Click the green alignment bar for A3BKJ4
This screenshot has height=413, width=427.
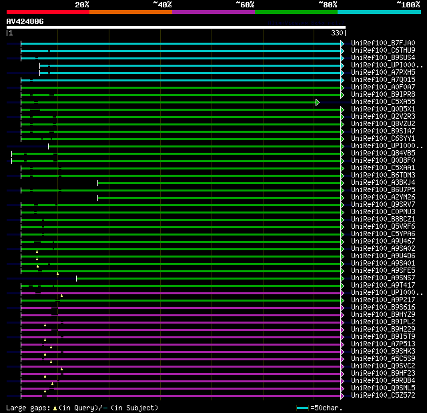220,183
